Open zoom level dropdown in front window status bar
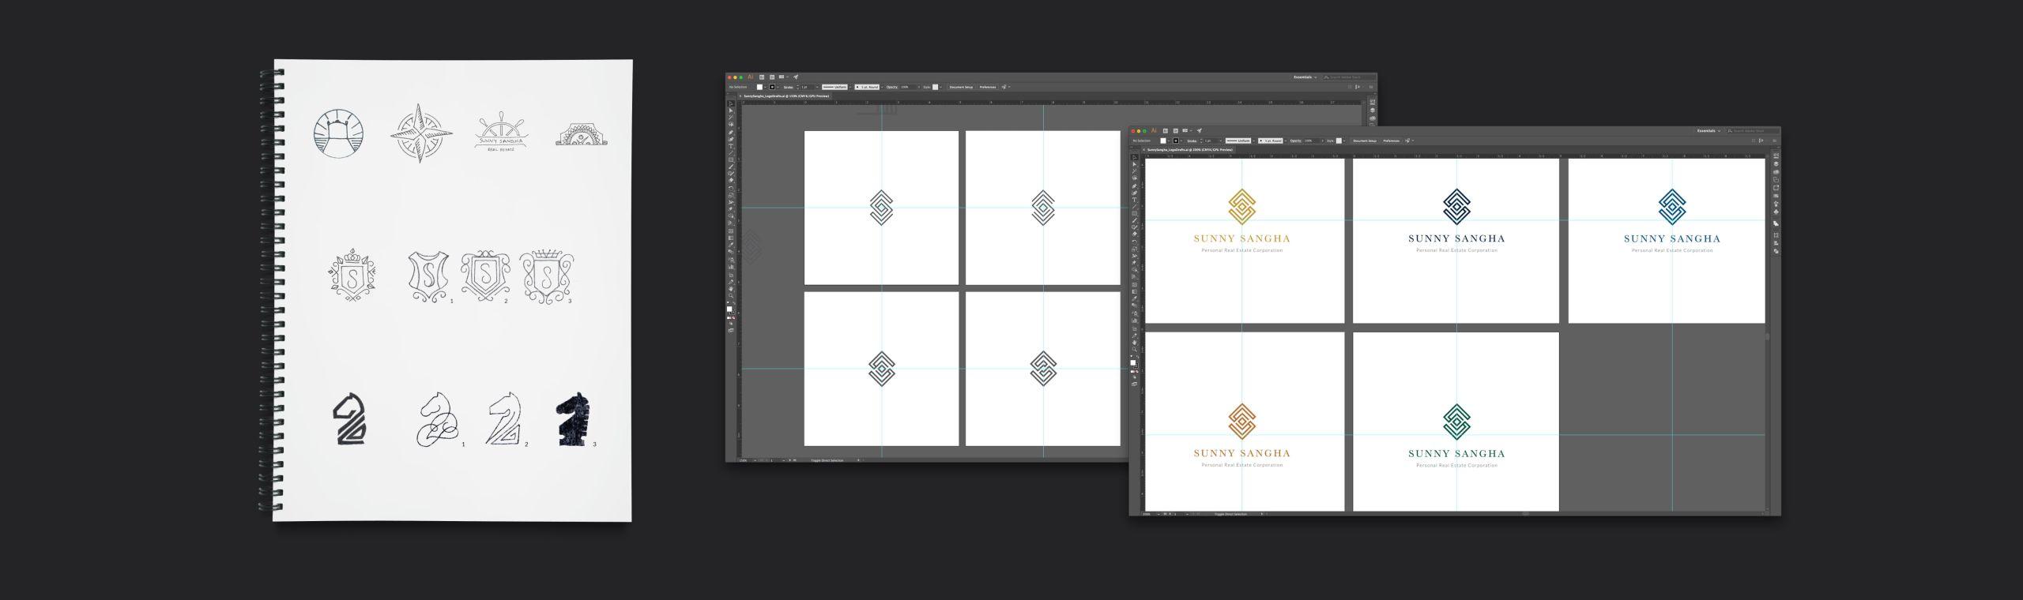 point(1158,514)
